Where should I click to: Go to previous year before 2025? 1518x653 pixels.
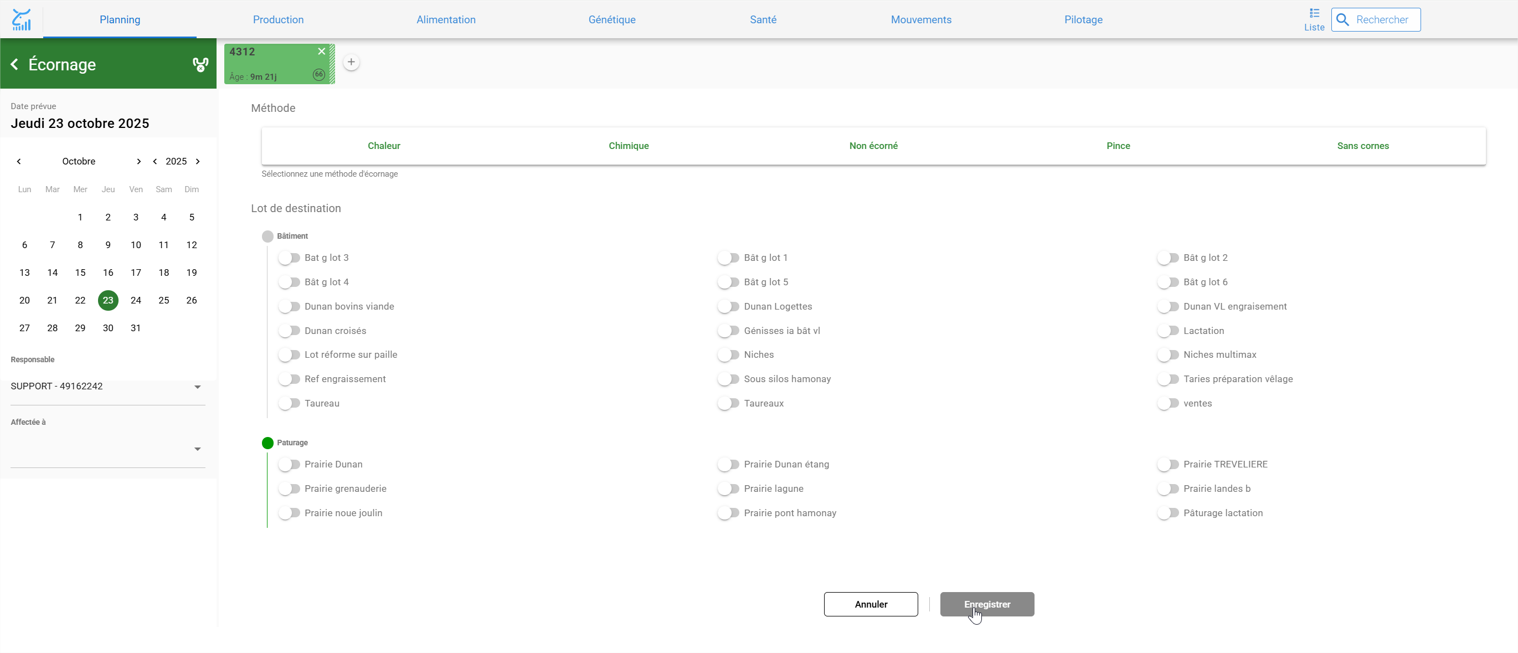pos(155,162)
